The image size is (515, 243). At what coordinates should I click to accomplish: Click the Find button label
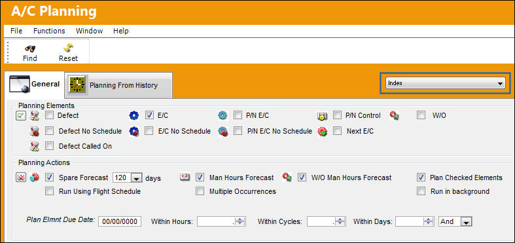(30, 58)
